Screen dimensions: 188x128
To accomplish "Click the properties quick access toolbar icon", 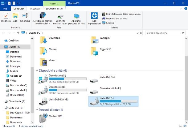I will 9,3.
